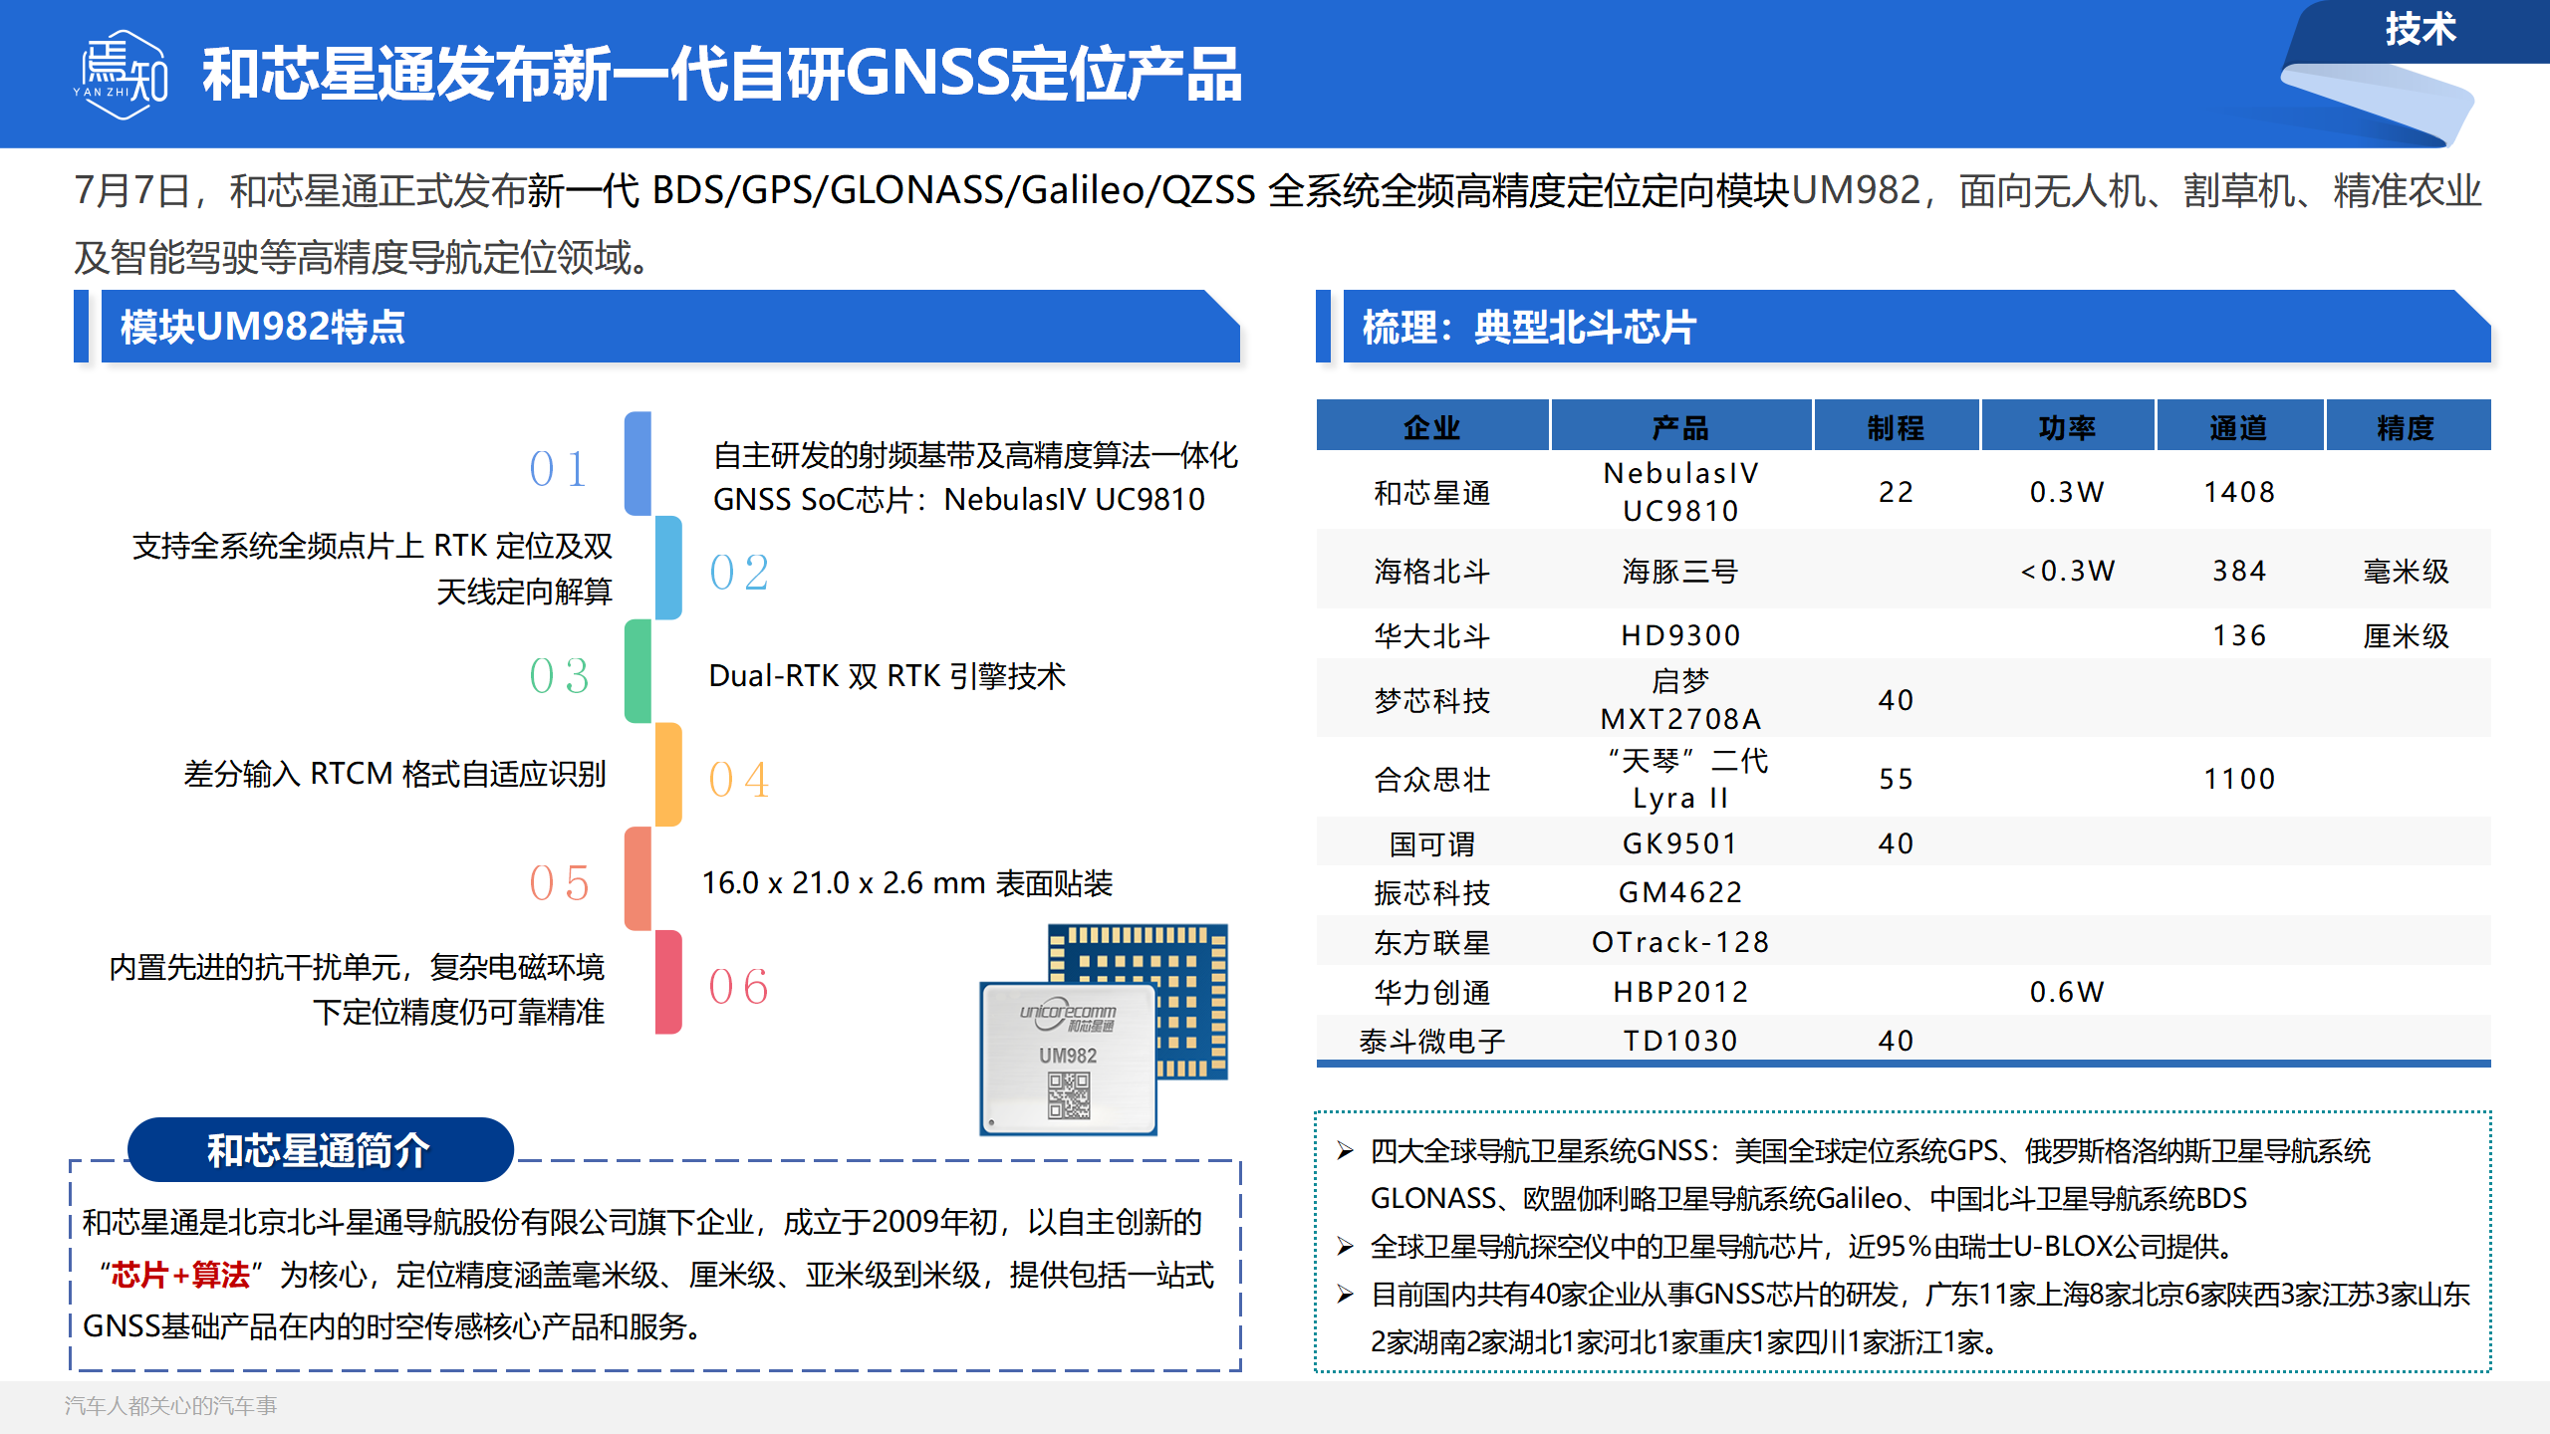
Task: Select the 梦芯科技 company cell
Action: click(1431, 701)
